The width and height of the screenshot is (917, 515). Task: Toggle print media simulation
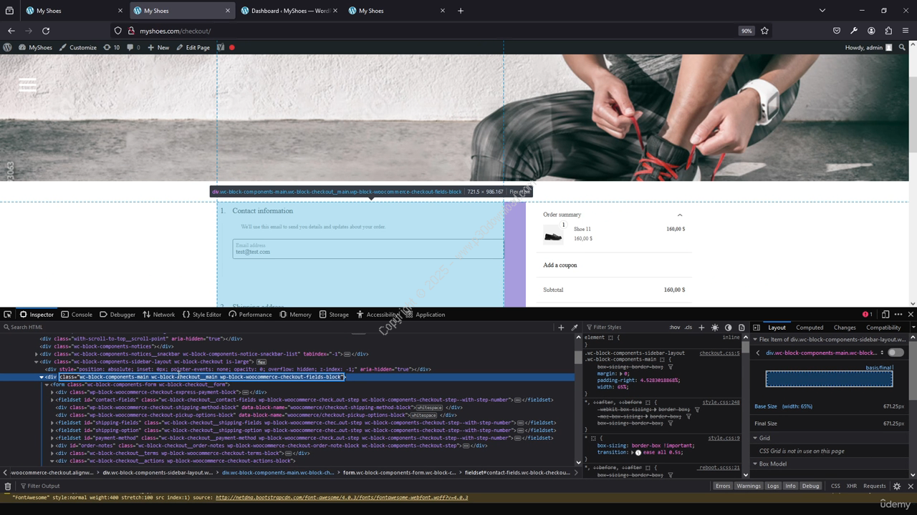point(741,327)
